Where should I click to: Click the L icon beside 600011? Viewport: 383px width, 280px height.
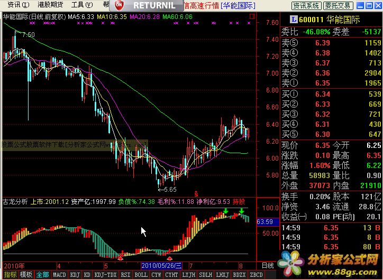click(294, 20)
